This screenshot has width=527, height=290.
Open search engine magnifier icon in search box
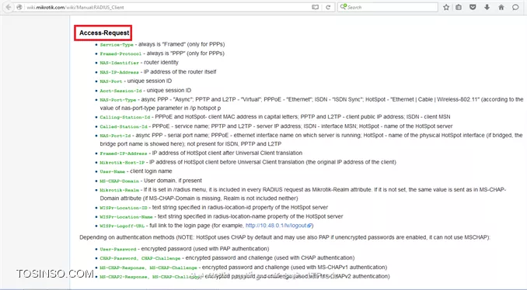coord(343,7)
